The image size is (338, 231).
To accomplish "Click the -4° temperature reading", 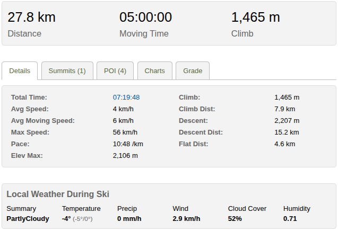I will point(66,219).
